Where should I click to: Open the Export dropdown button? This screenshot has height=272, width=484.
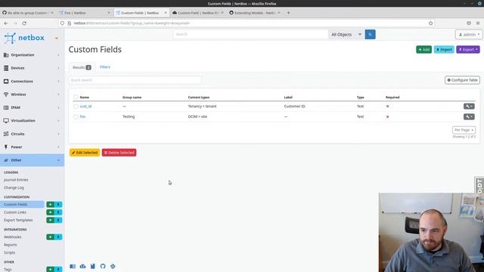[468, 50]
